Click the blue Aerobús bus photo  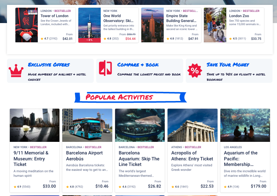click(87, 125)
